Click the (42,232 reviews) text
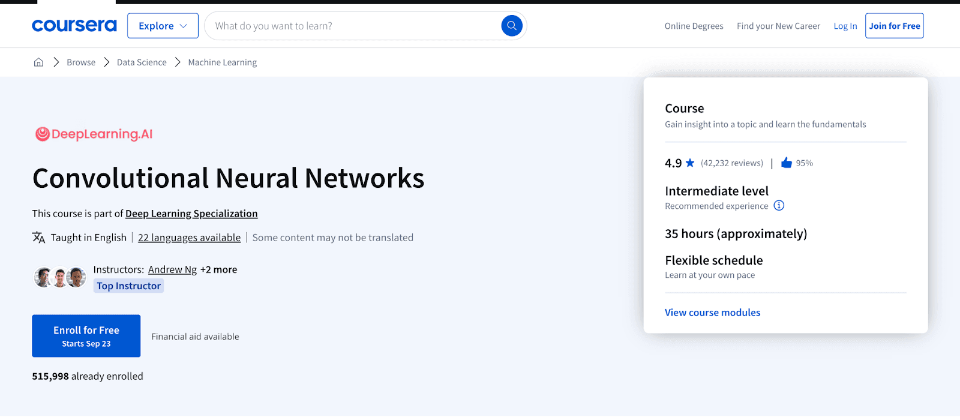Screen dimensions: 960x420 [732, 163]
